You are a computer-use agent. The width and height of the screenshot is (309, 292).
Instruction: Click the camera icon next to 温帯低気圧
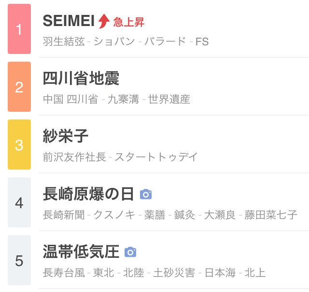[130, 252]
